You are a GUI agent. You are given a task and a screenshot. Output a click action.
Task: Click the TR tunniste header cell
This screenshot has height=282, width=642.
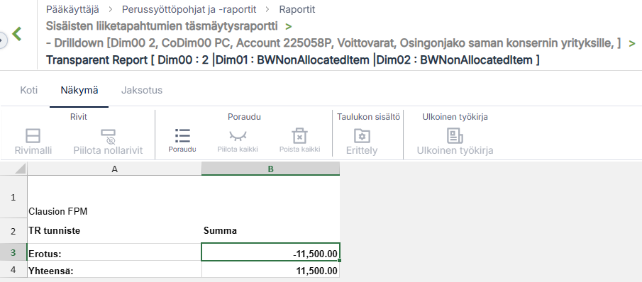pyautogui.click(x=115, y=231)
